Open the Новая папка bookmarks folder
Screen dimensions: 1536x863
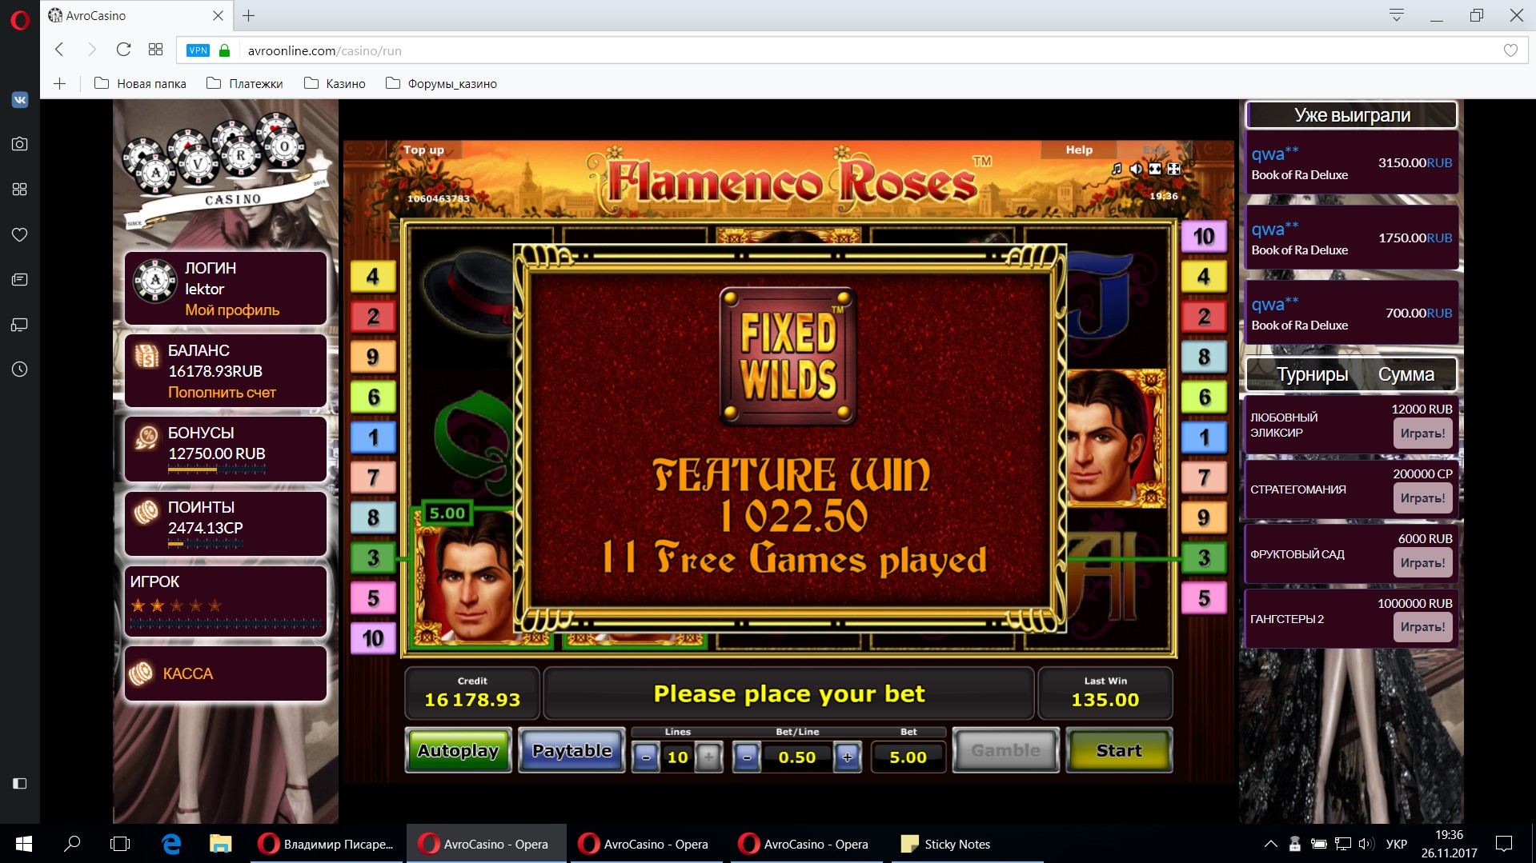tap(140, 83)
